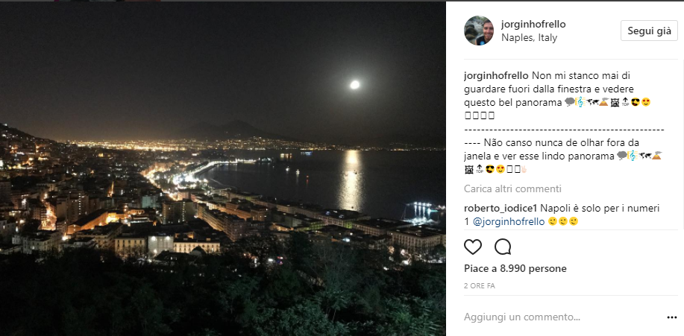Click the jorginhofrello username in the caption

coord(496,75)
